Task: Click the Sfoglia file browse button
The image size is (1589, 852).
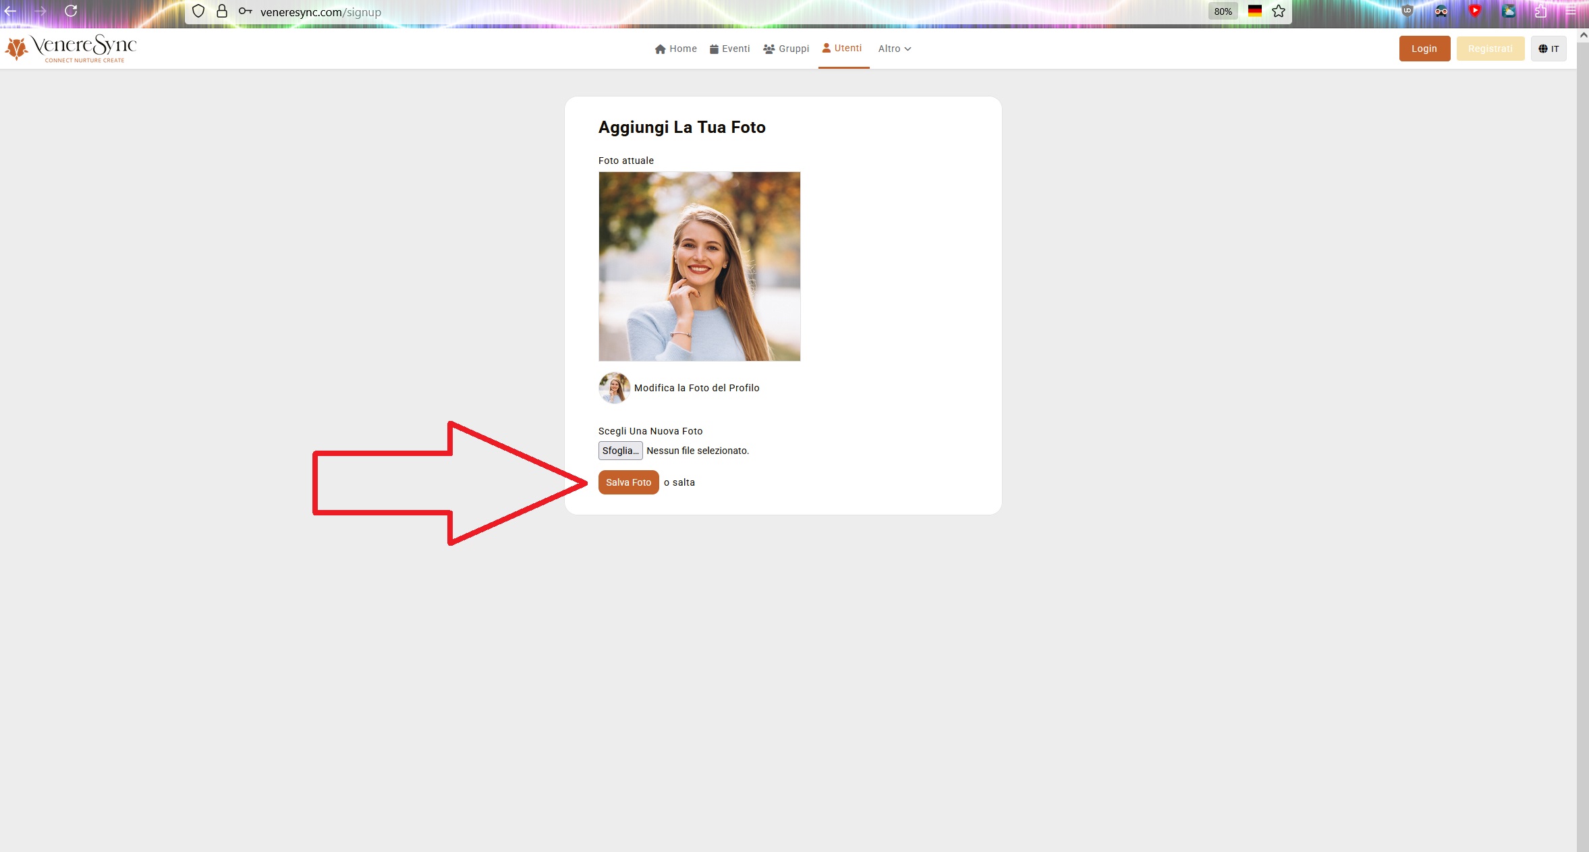Action: [620, 451]
